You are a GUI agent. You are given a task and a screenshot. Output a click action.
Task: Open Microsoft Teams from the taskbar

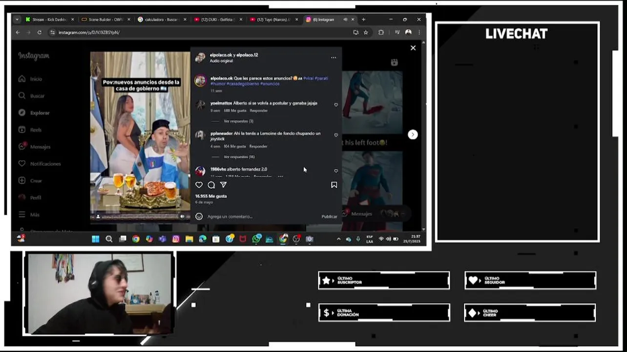(163, 239)
